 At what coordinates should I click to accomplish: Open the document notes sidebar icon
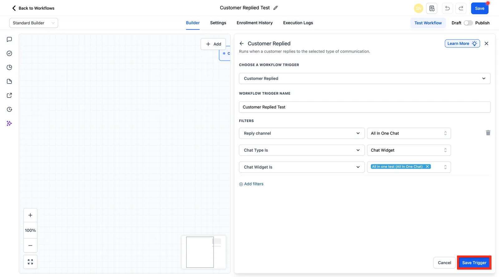(9, 81)
